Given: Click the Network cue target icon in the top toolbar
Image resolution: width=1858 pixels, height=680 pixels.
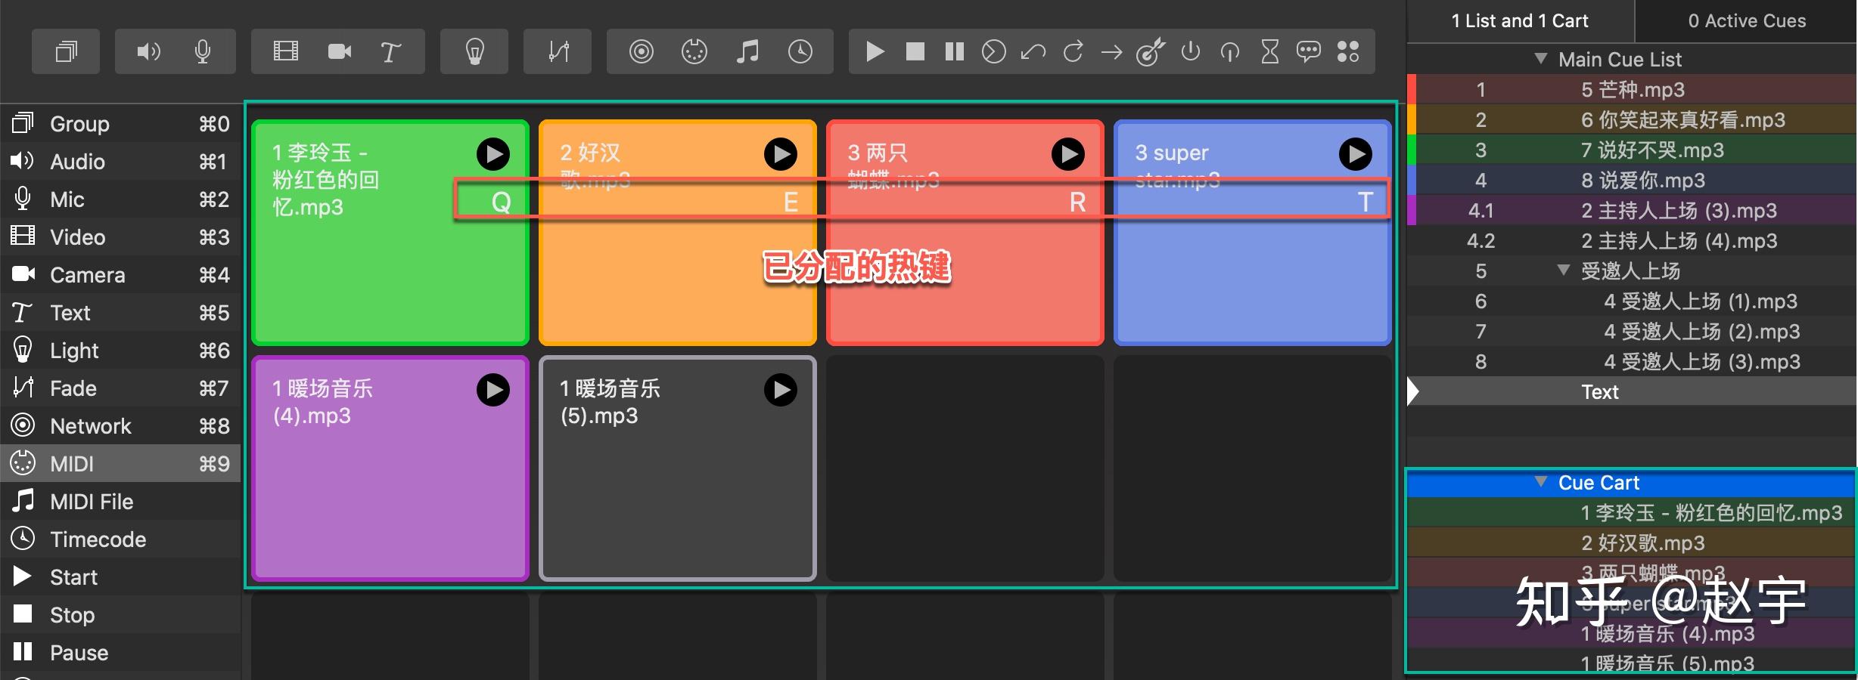Looking at the screenshot, I should pos(641,51).
